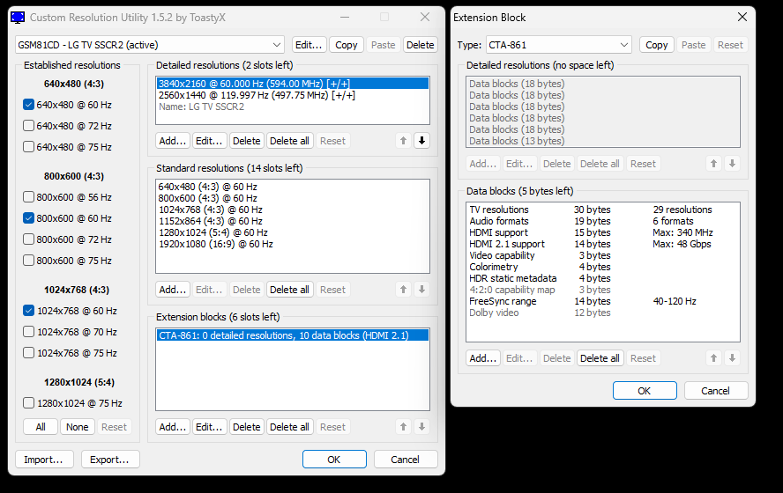Image resolution: width=783 pixels, height=493 pixels.
Task: Select the HDMI 2.1 support data block
Action: click(x=507, y=244)
